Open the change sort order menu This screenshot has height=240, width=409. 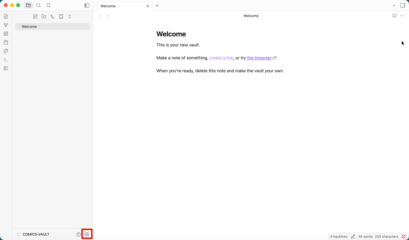(x=52, y=16)
